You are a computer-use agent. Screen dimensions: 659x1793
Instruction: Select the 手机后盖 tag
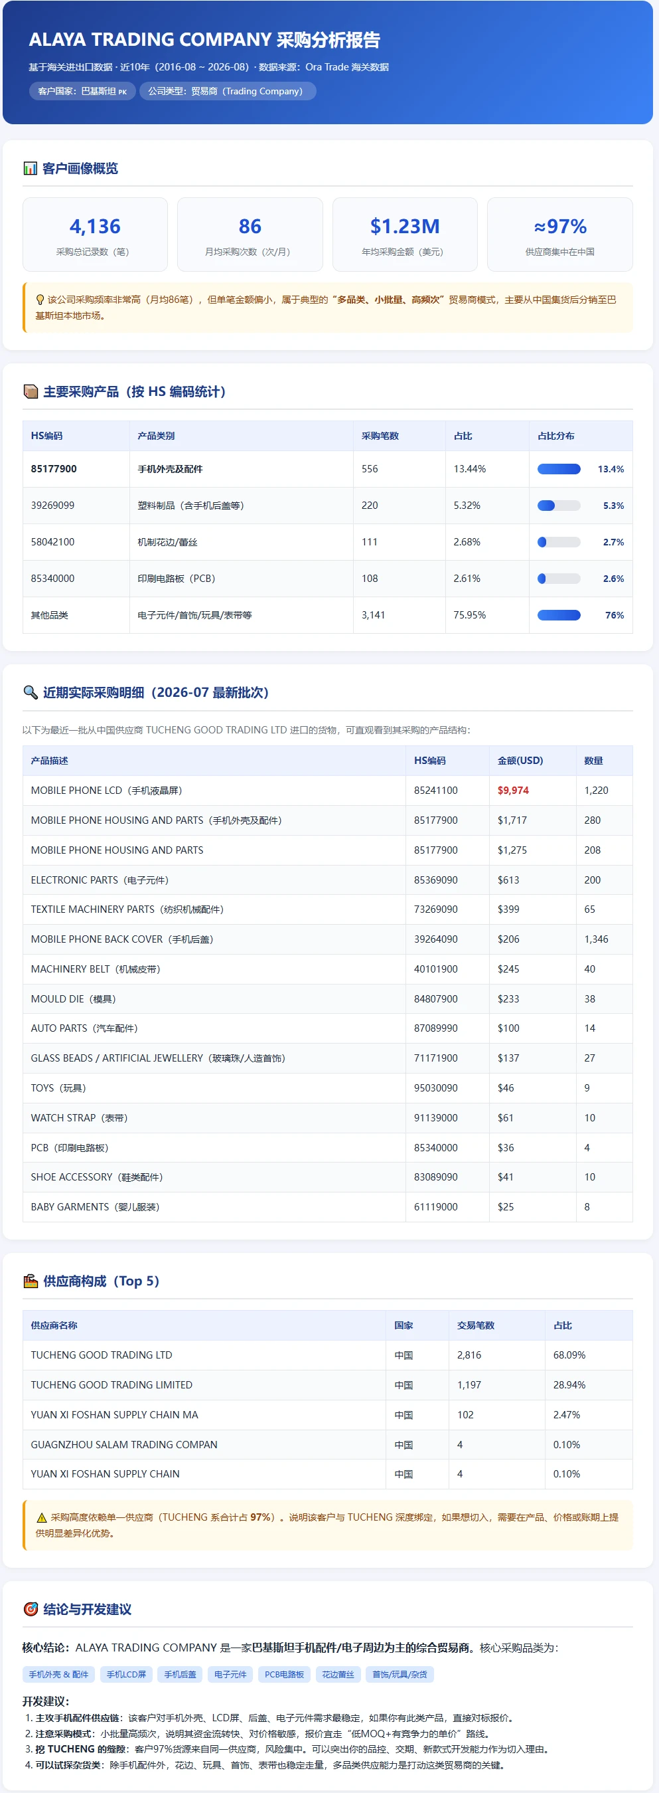click(180, 1675)
